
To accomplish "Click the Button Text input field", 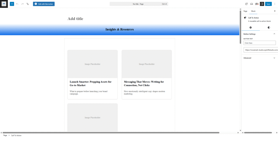I will click(x=260, y=43).
